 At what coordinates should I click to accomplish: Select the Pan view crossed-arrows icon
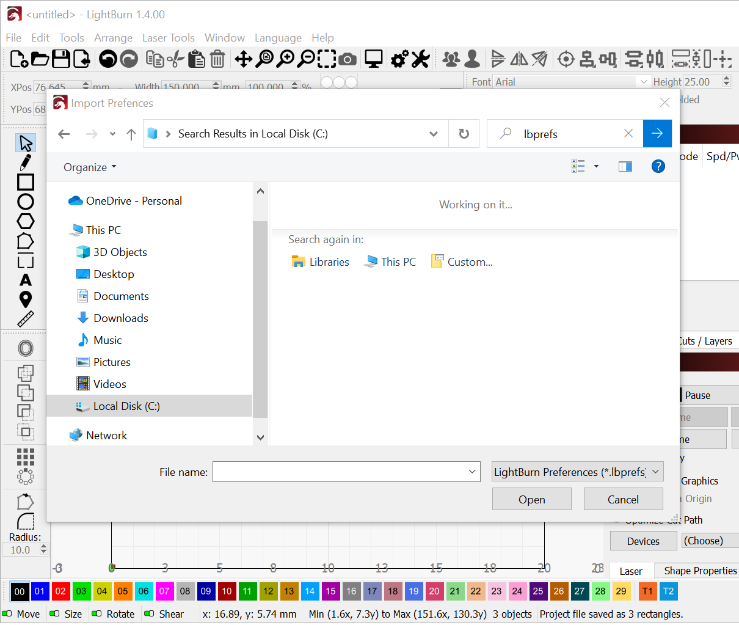(243, 59)
